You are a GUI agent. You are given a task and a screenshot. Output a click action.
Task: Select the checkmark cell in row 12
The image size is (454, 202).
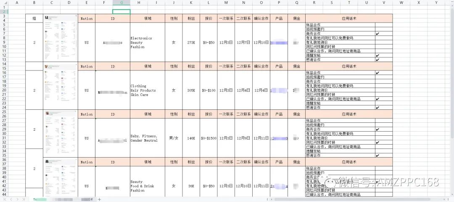click(x=384, y=55)
